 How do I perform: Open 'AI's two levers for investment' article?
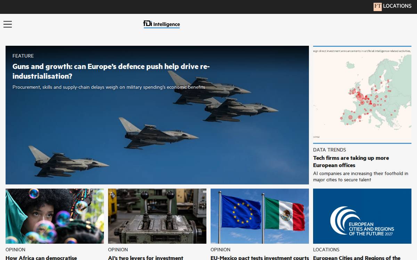pos(146,258)
